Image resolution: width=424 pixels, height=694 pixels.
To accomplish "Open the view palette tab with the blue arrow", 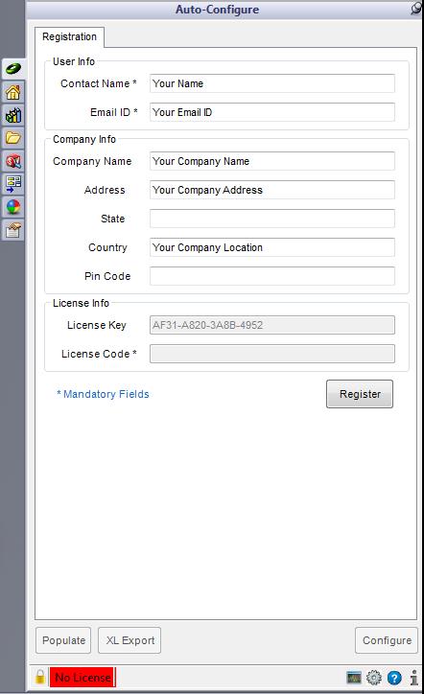I will pyautogui.click(x=12, y=184).
